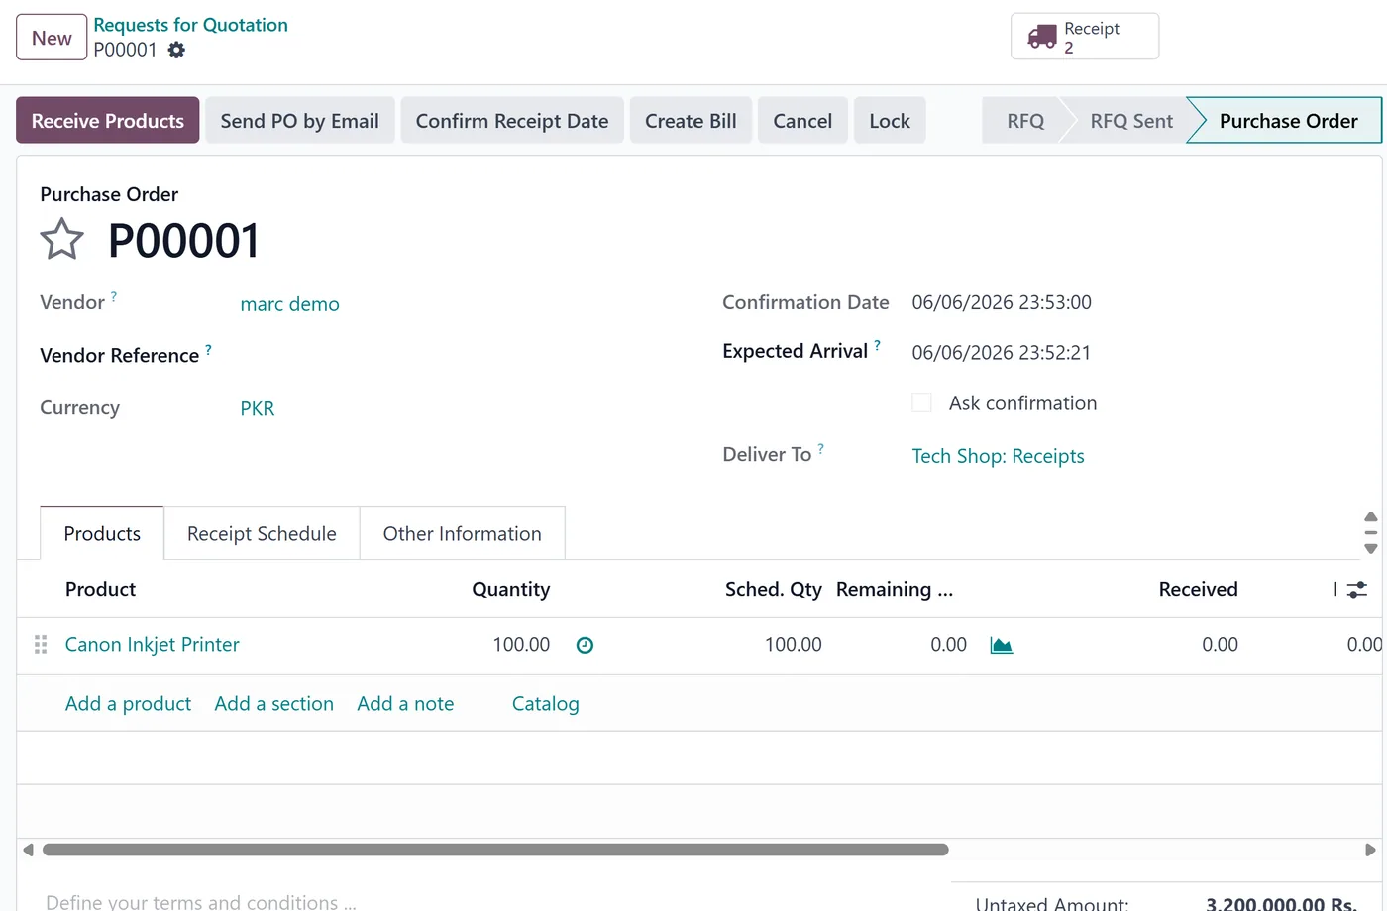This screenshot has width=1387, height=911.
Task: Open the Receipt truck smart button
Action: [x=1085, y=37]
